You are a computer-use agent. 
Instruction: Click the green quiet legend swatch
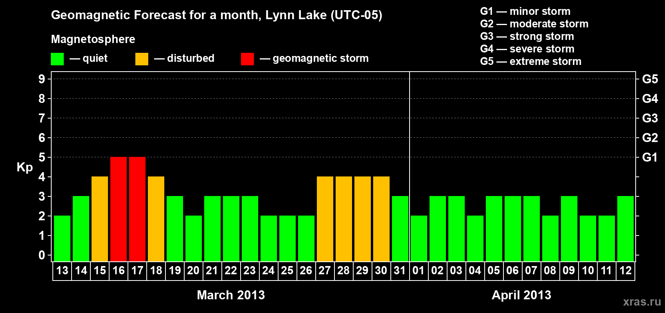point(57,59)
